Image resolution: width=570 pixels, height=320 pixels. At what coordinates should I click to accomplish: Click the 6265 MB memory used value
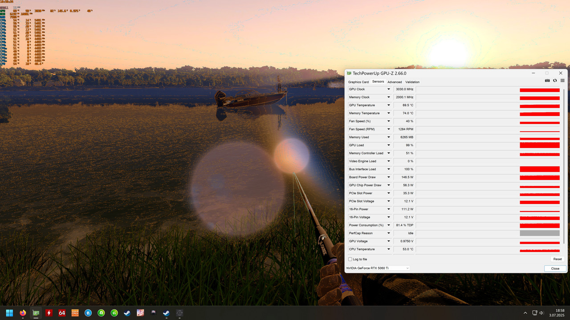click(x=404, y=137)
